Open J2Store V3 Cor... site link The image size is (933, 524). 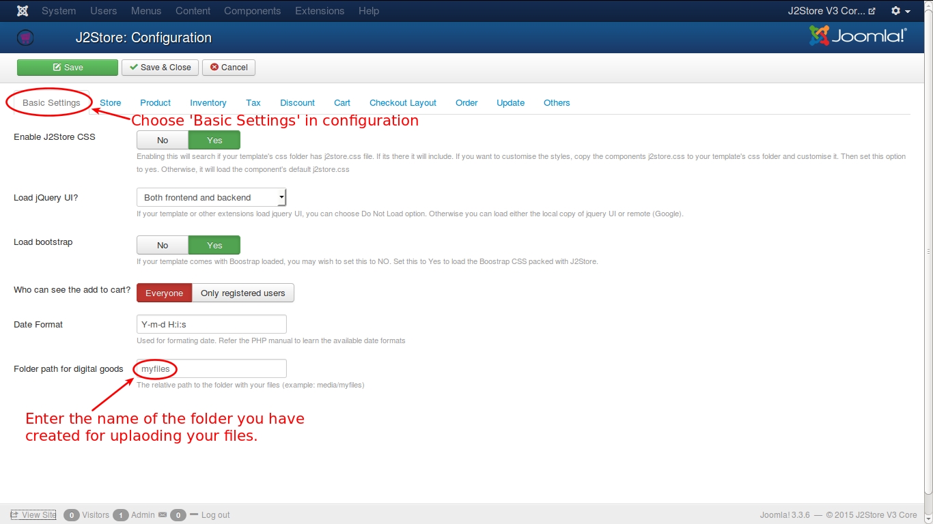pos(831,11)
